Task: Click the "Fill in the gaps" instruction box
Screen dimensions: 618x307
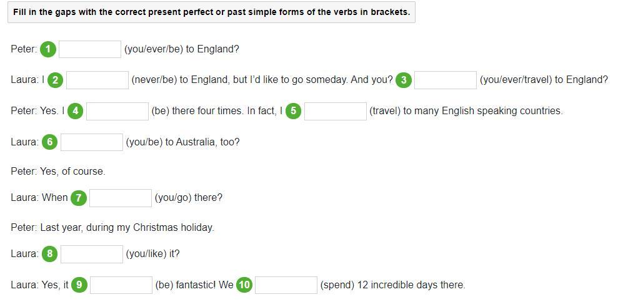Action: click(211, 12)
